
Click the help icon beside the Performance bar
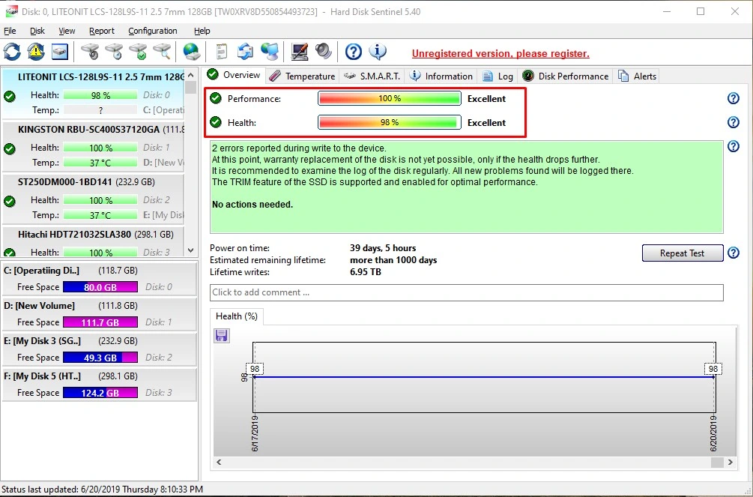[734, 98]
